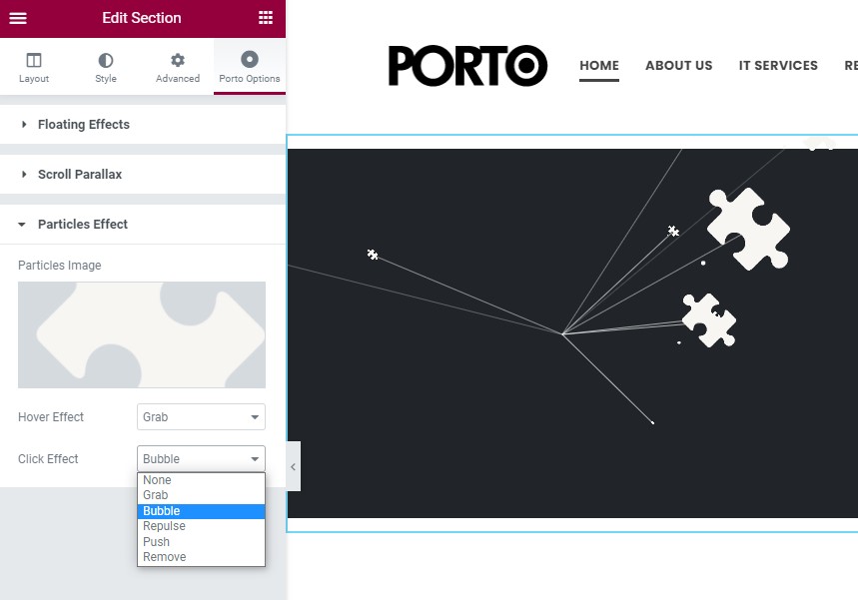Collapse the editor panel with the arrow handle
The image size is (858, 600).
[x=294, y=466]
